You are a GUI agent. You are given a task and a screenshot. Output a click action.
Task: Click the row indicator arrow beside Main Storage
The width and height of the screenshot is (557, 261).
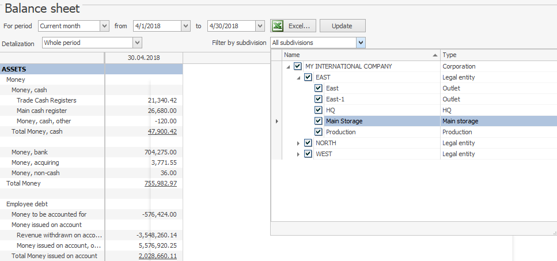click(276, 121)
